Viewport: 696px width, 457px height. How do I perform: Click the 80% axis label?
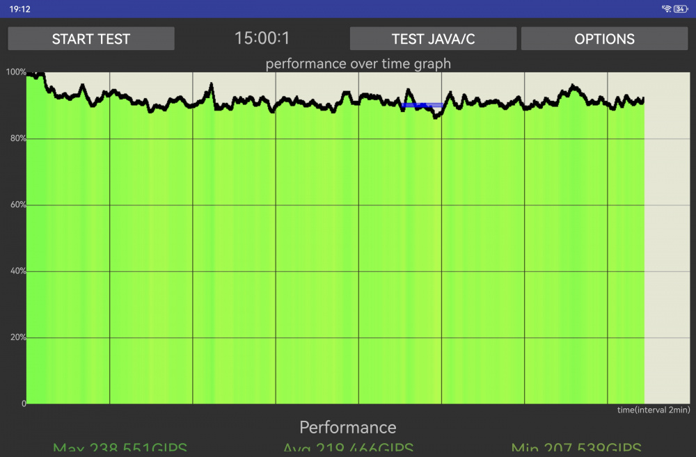coord(18,138)
